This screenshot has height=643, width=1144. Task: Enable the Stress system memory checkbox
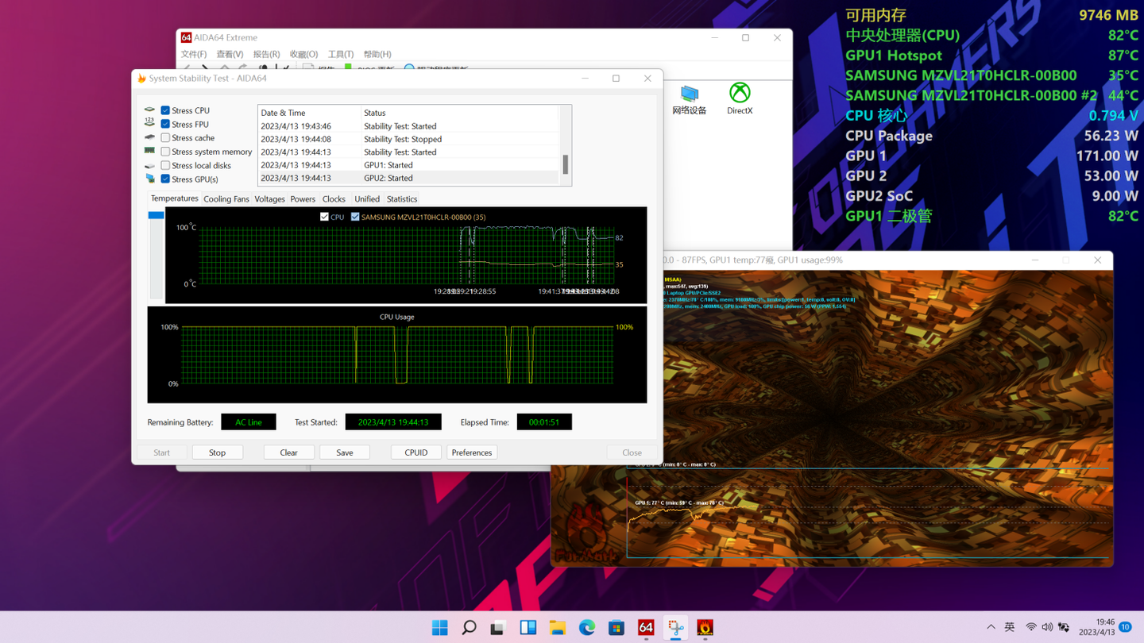(x=165, y=152)
